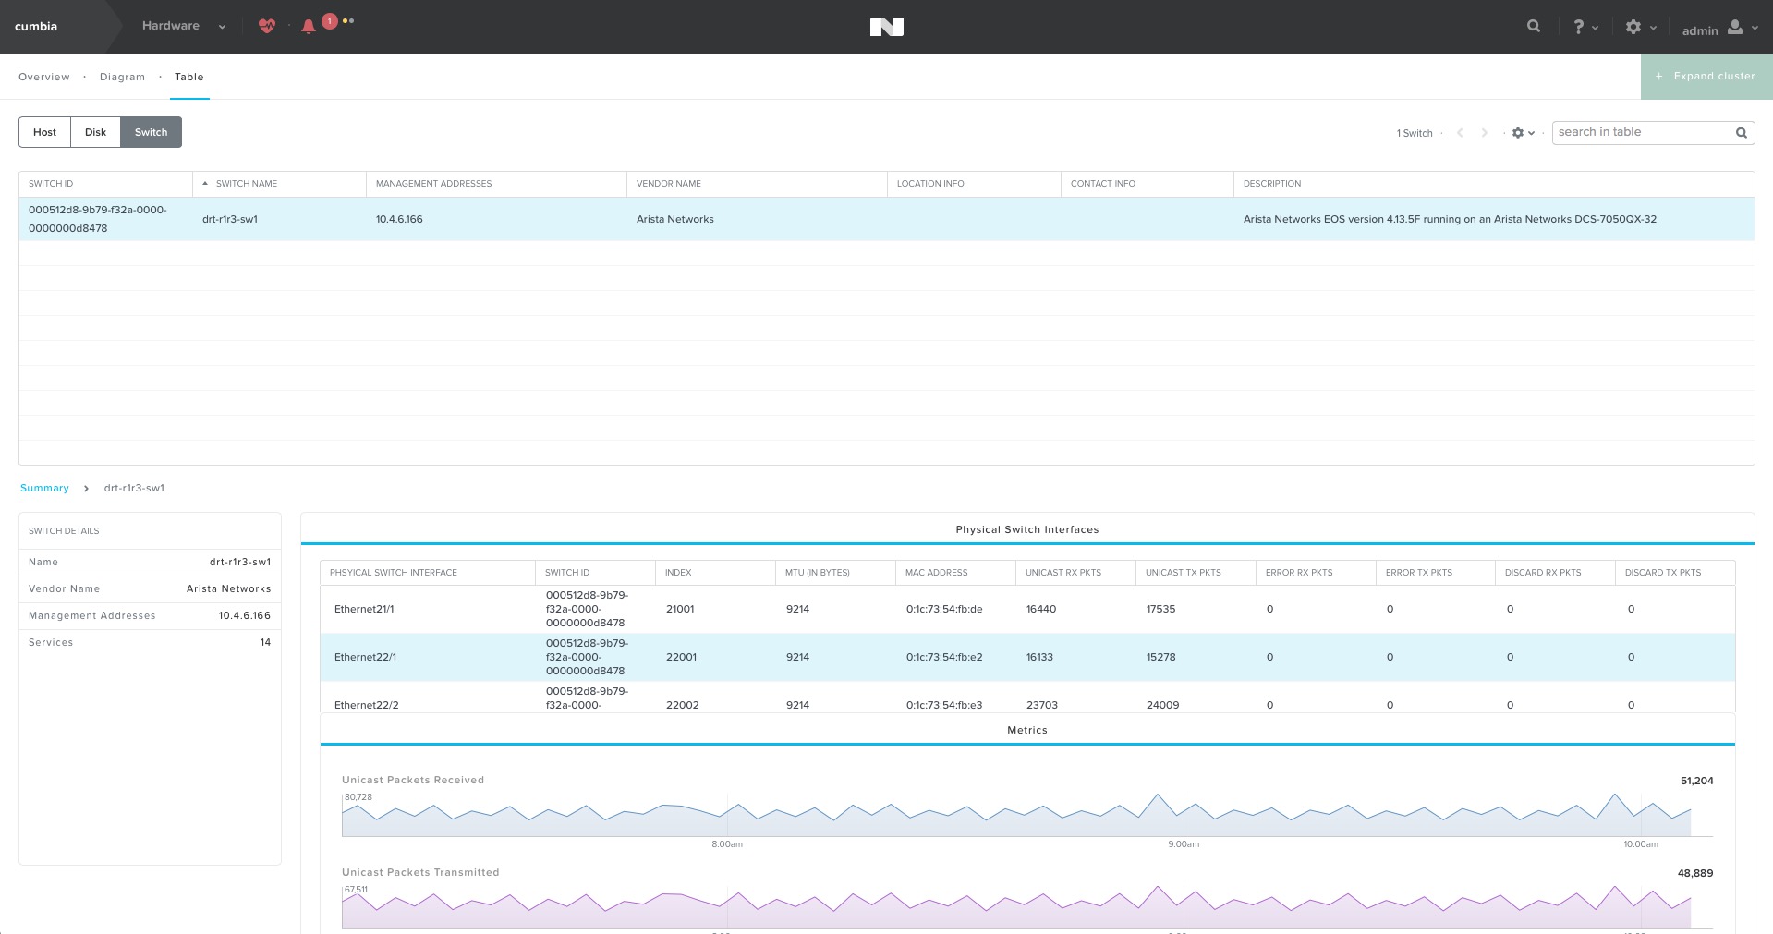Switch to the Overview tab
Screen dimensions: 1773x934
44,77
